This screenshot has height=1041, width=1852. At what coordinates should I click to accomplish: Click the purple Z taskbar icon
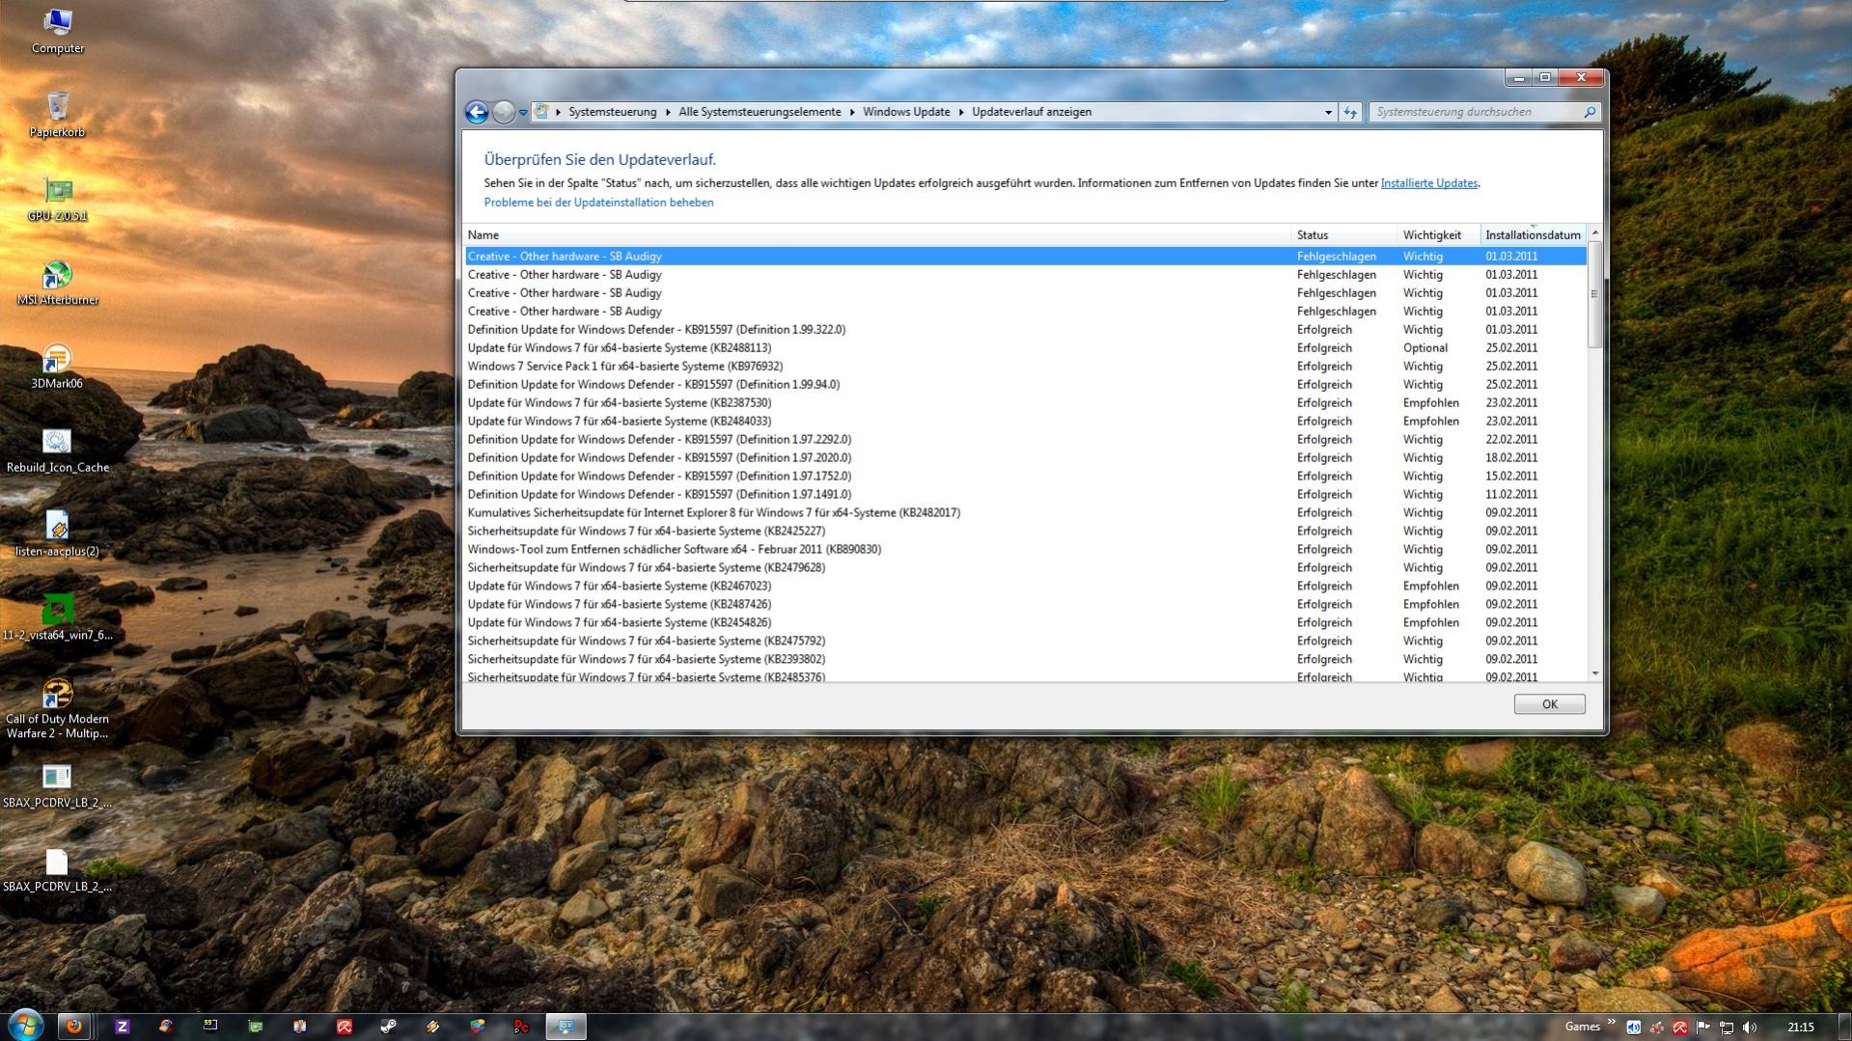tap(123, 1027)
